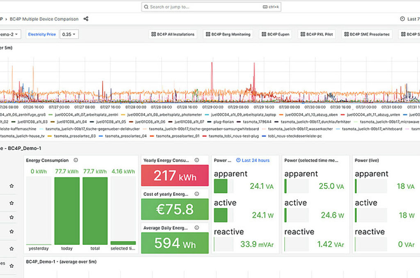Viewport: 420px width, 278px height.
Task: Open info icon on Yearly Energy Consumption panel
Action: (x=196, y=160)
